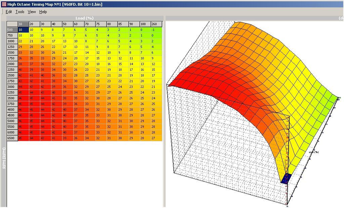Open the View menu
Image resolution: width=344 pixels, height=208 pixels.
point(32,12)
